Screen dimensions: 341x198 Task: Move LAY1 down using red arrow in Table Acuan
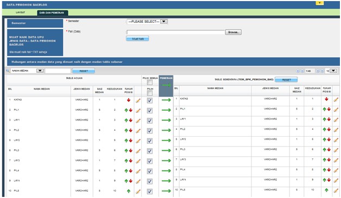click(131, 120)
